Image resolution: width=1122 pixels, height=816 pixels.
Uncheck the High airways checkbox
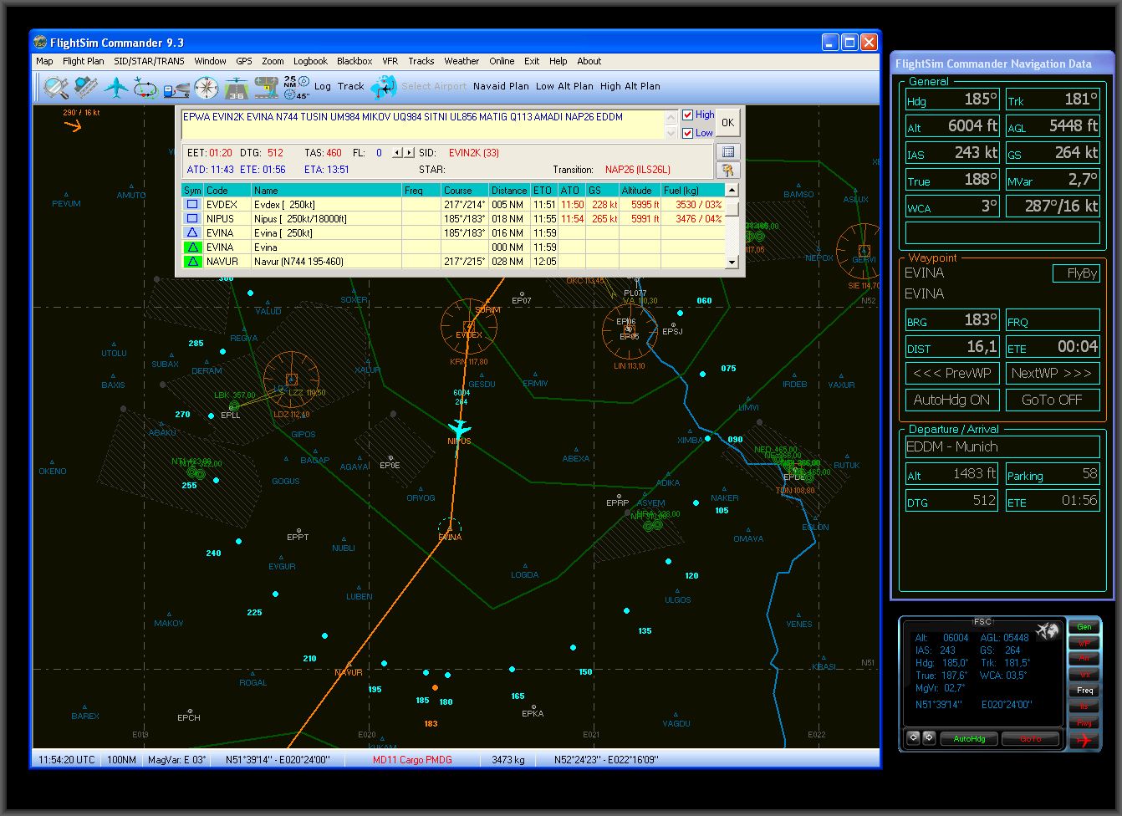click(x=688, y=115)
